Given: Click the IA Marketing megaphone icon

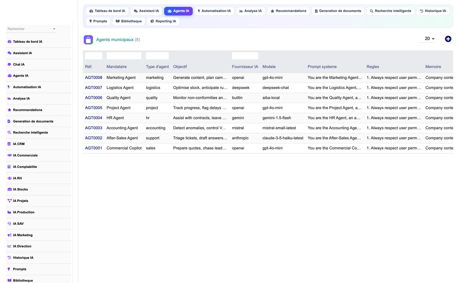Looking at the screenshot, I should pos(10,235).
